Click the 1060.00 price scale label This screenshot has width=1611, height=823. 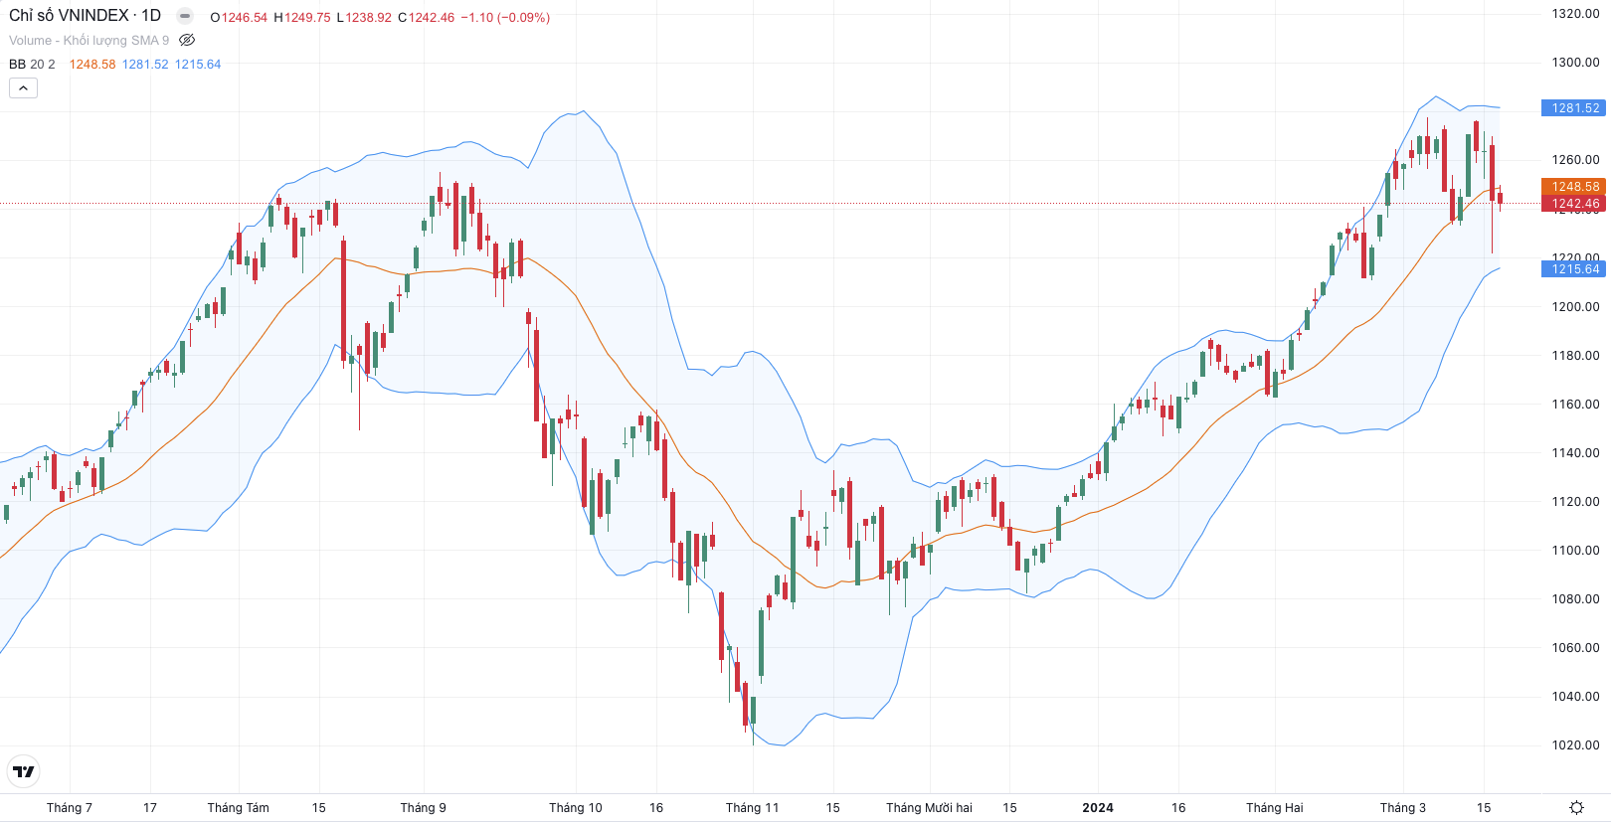(1575, 648)
